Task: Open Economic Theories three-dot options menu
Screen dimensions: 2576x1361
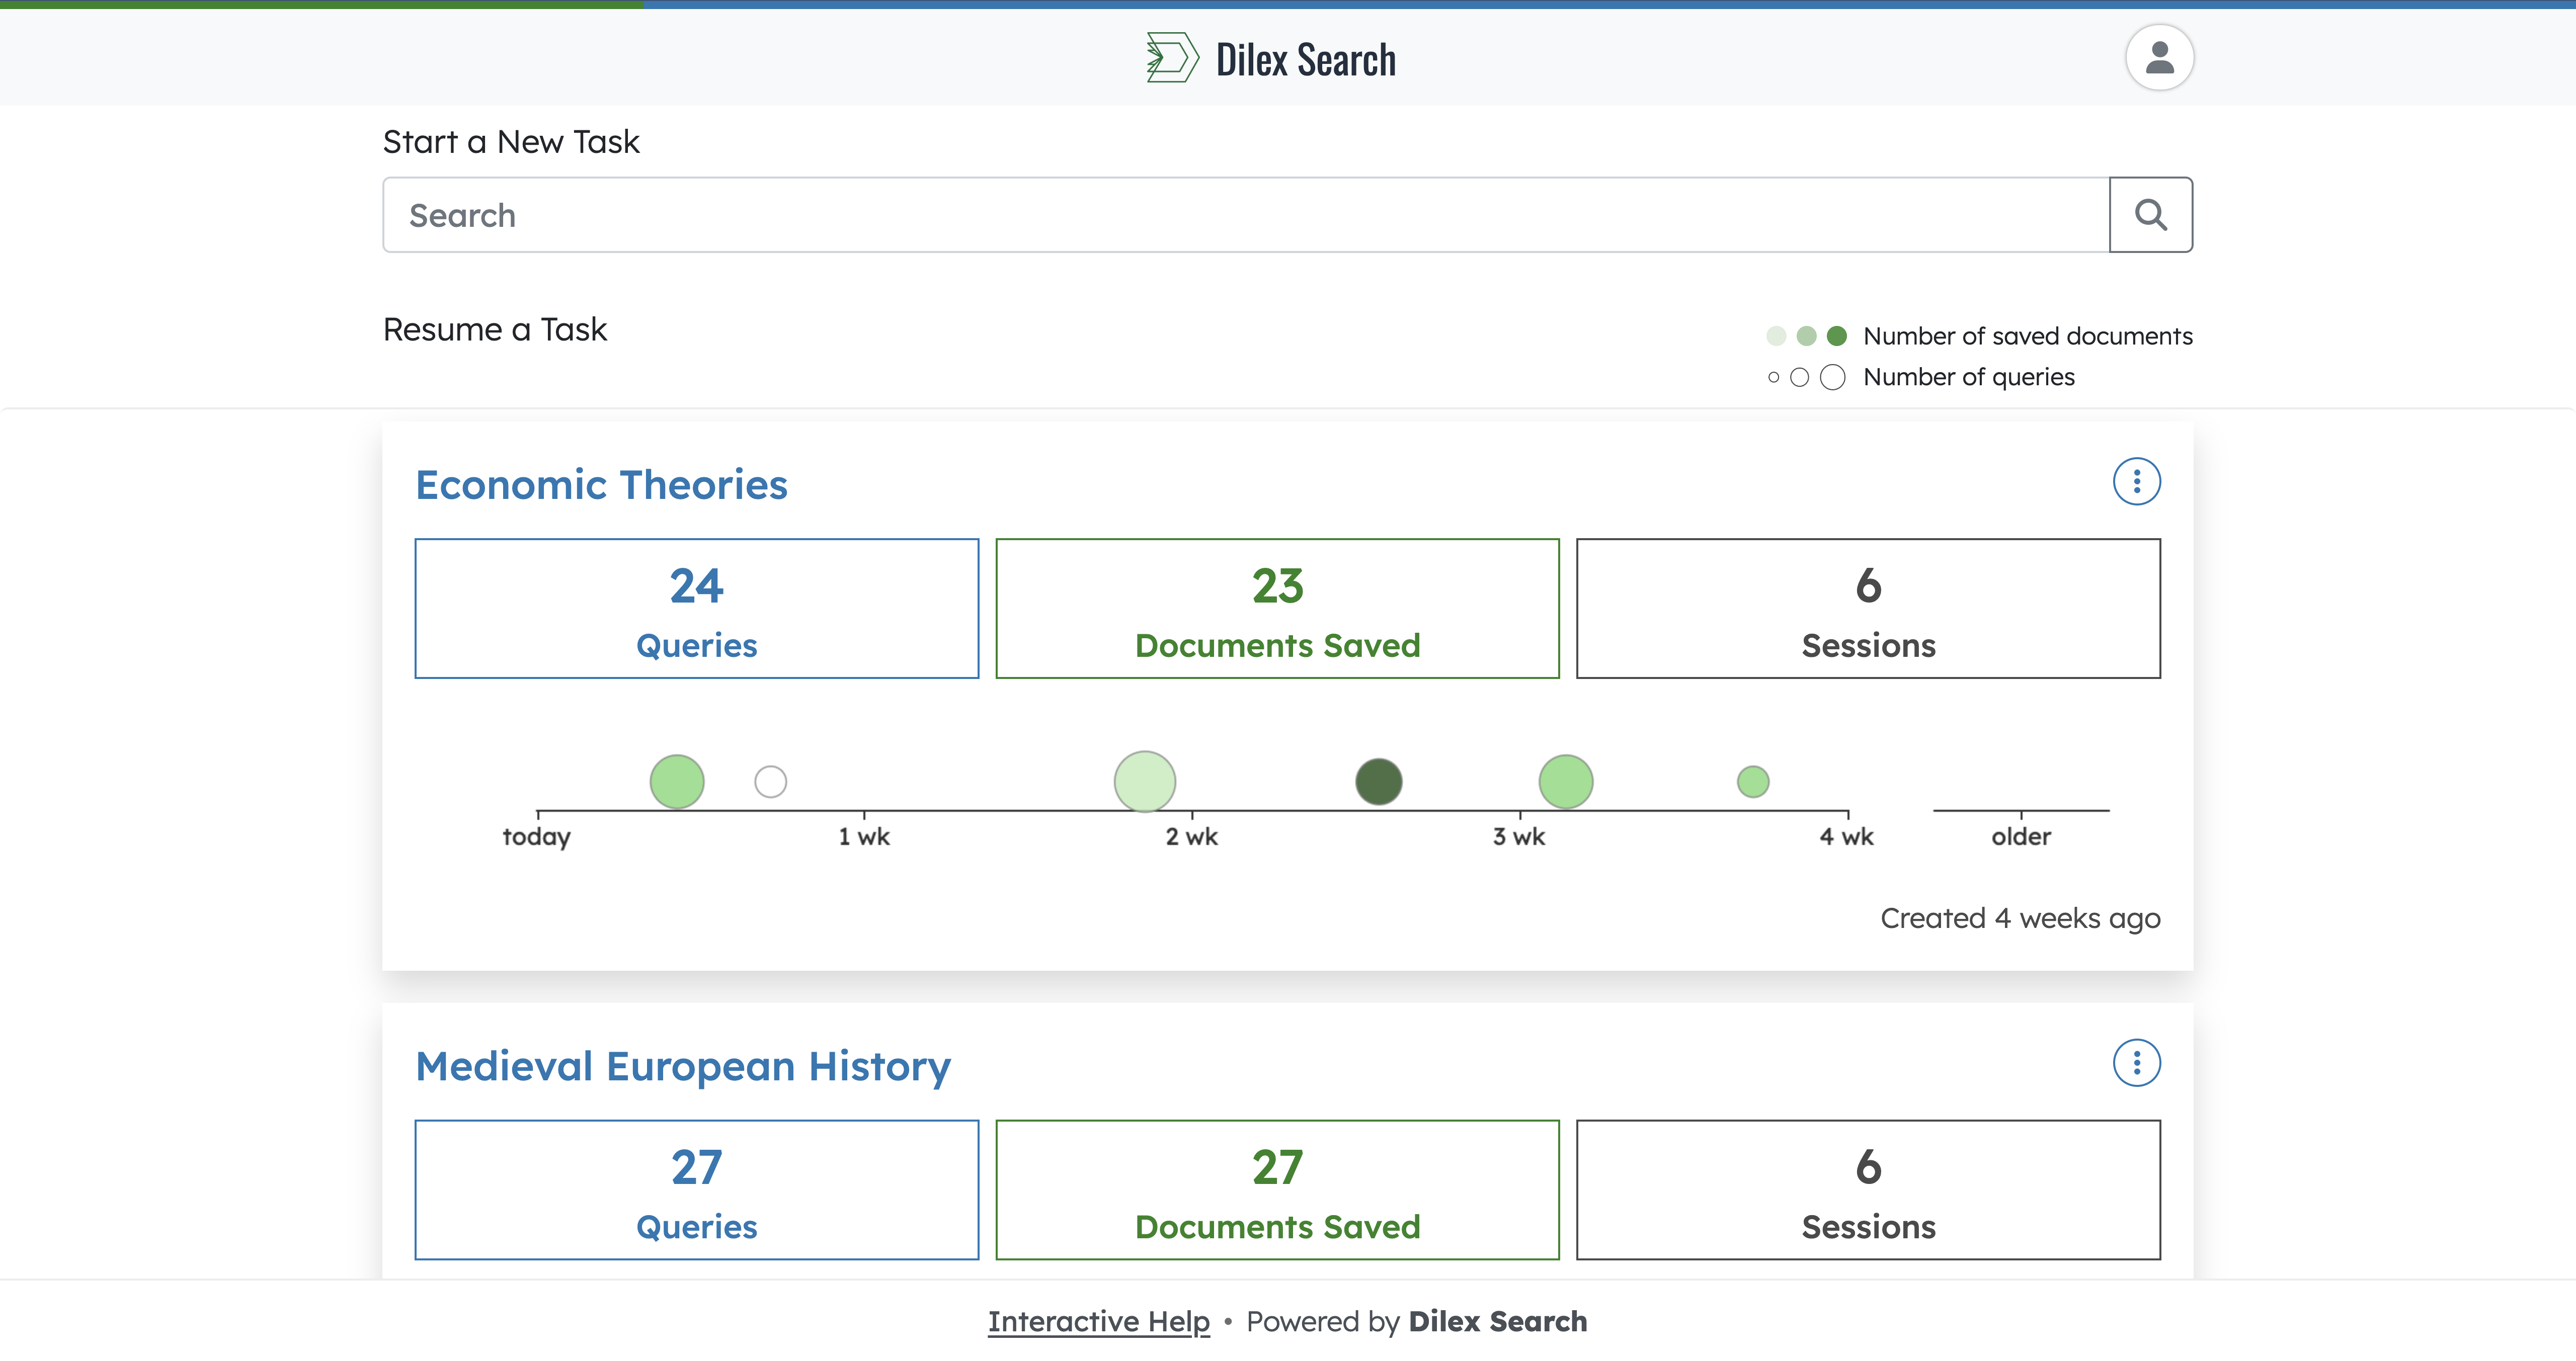Action: coord(2136,482)
